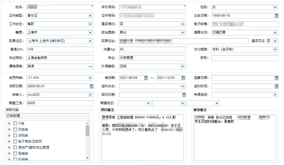284x165 pixels.
Task: Open the 证件类型 dropdown
Action: pos(90,16)
